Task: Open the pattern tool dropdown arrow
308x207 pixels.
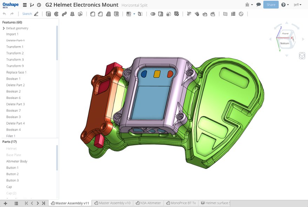Action: (134, 14)
